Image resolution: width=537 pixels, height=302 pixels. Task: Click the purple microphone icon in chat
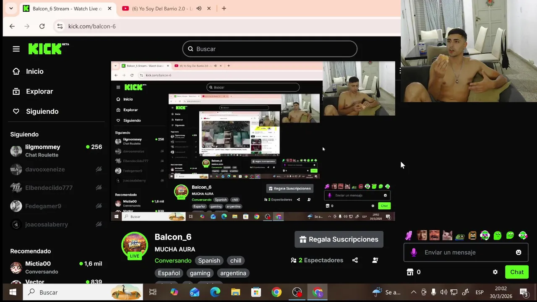pos(414,252)
